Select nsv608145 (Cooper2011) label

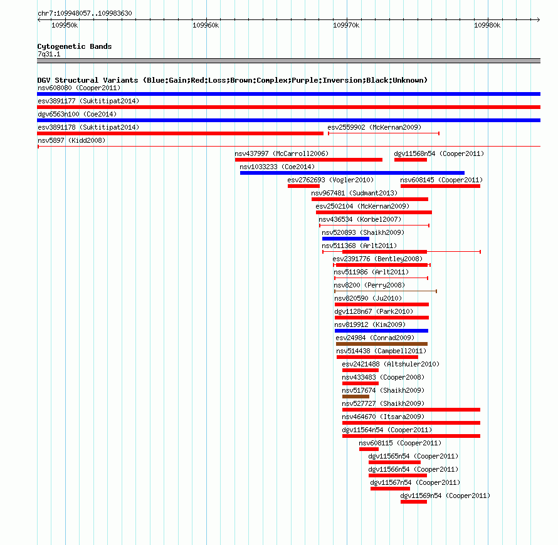point(441,180)
